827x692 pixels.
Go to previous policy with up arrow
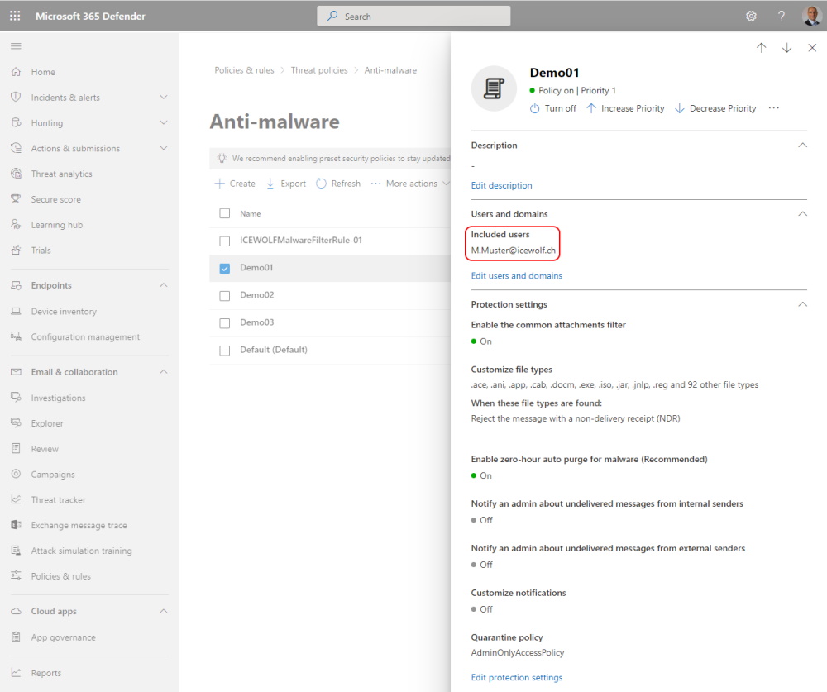coord(761,48)
